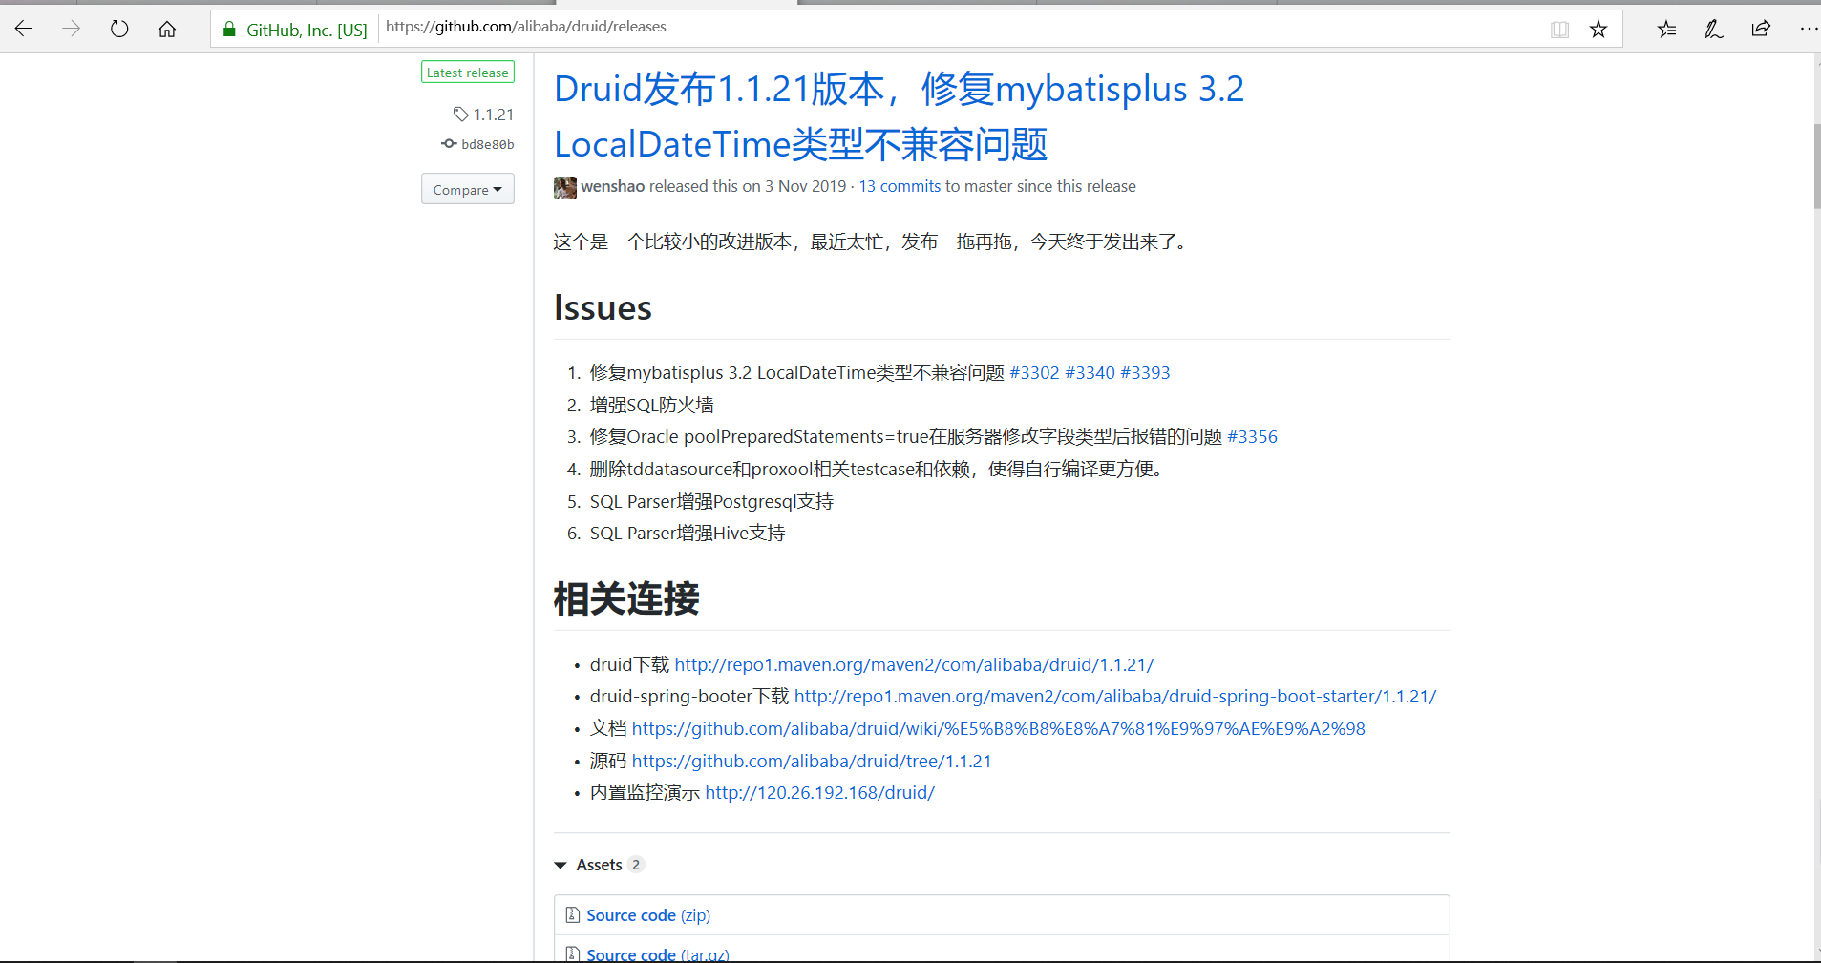Screen dimensions: 1821x963
Task: Click the tag icon next to 1.1.21
Action: click(460, 114)
